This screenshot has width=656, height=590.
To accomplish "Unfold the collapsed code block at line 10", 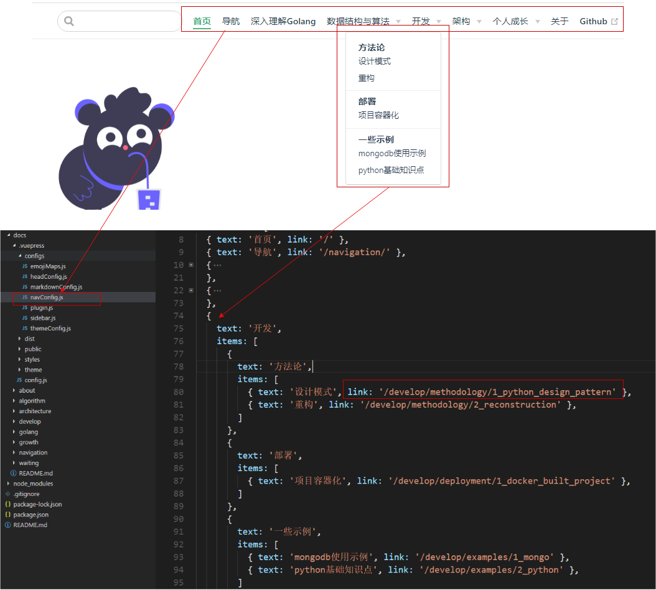I will coord(191,265).
